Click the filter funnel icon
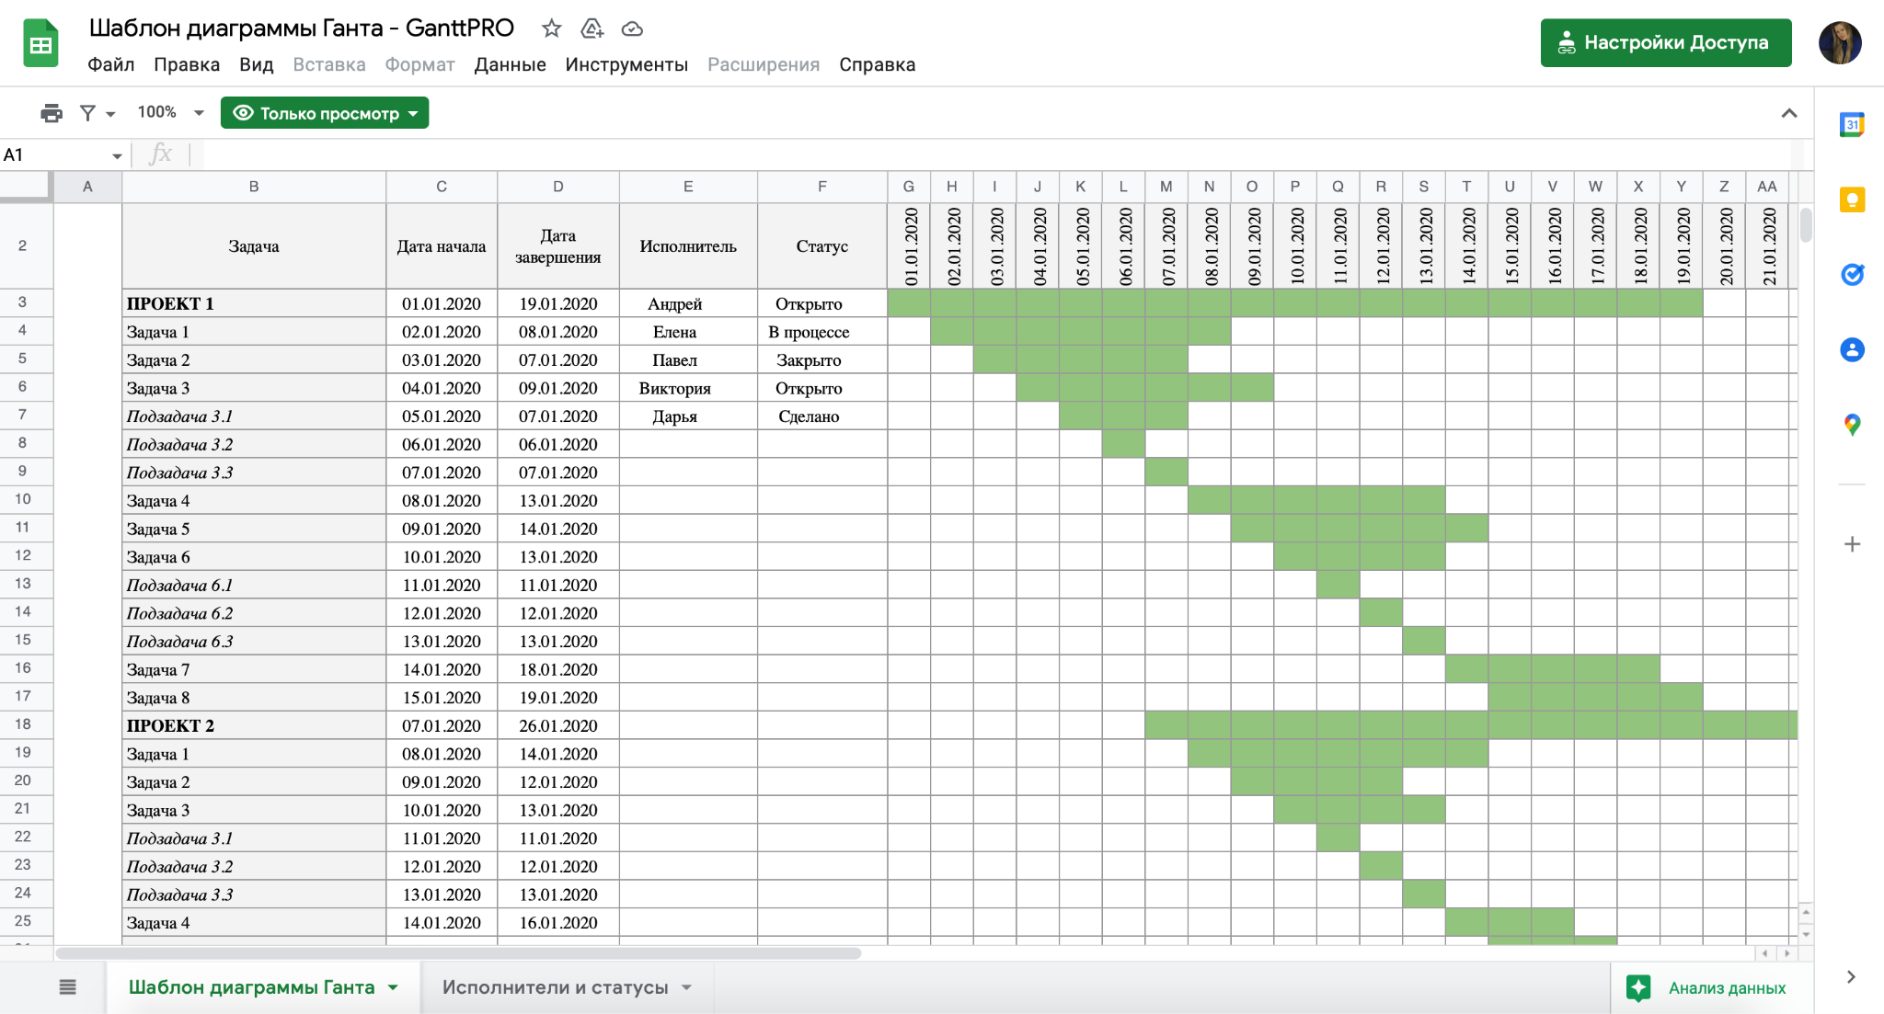Viewport: 1884px width, 1014px height. [88, 113]
